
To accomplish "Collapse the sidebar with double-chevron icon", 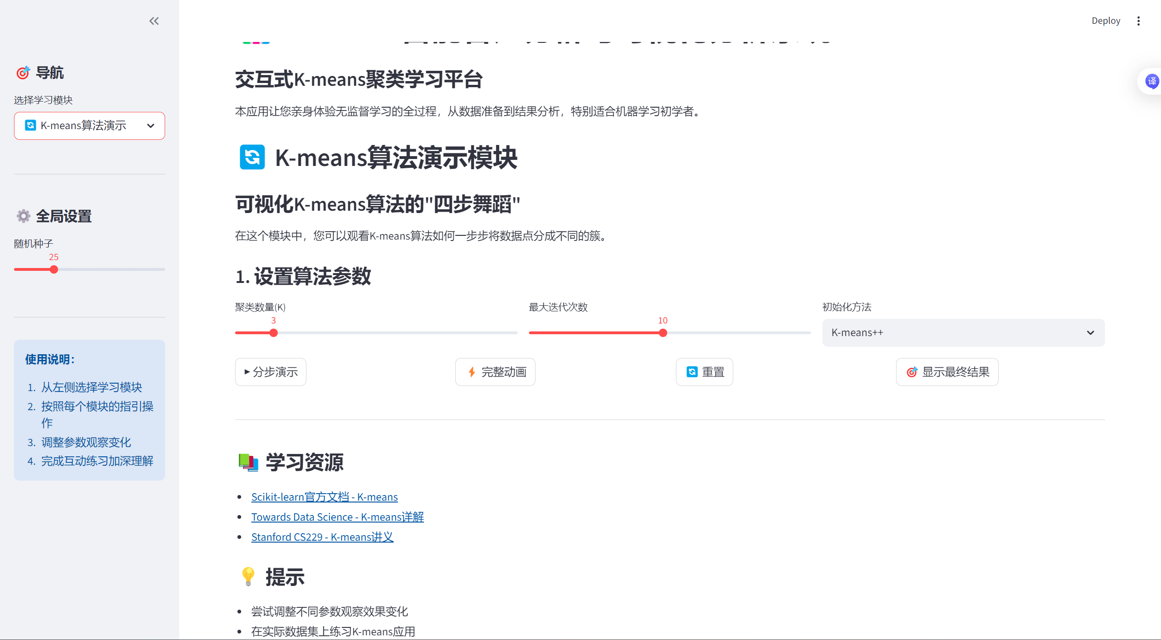I will coord(154,21).
